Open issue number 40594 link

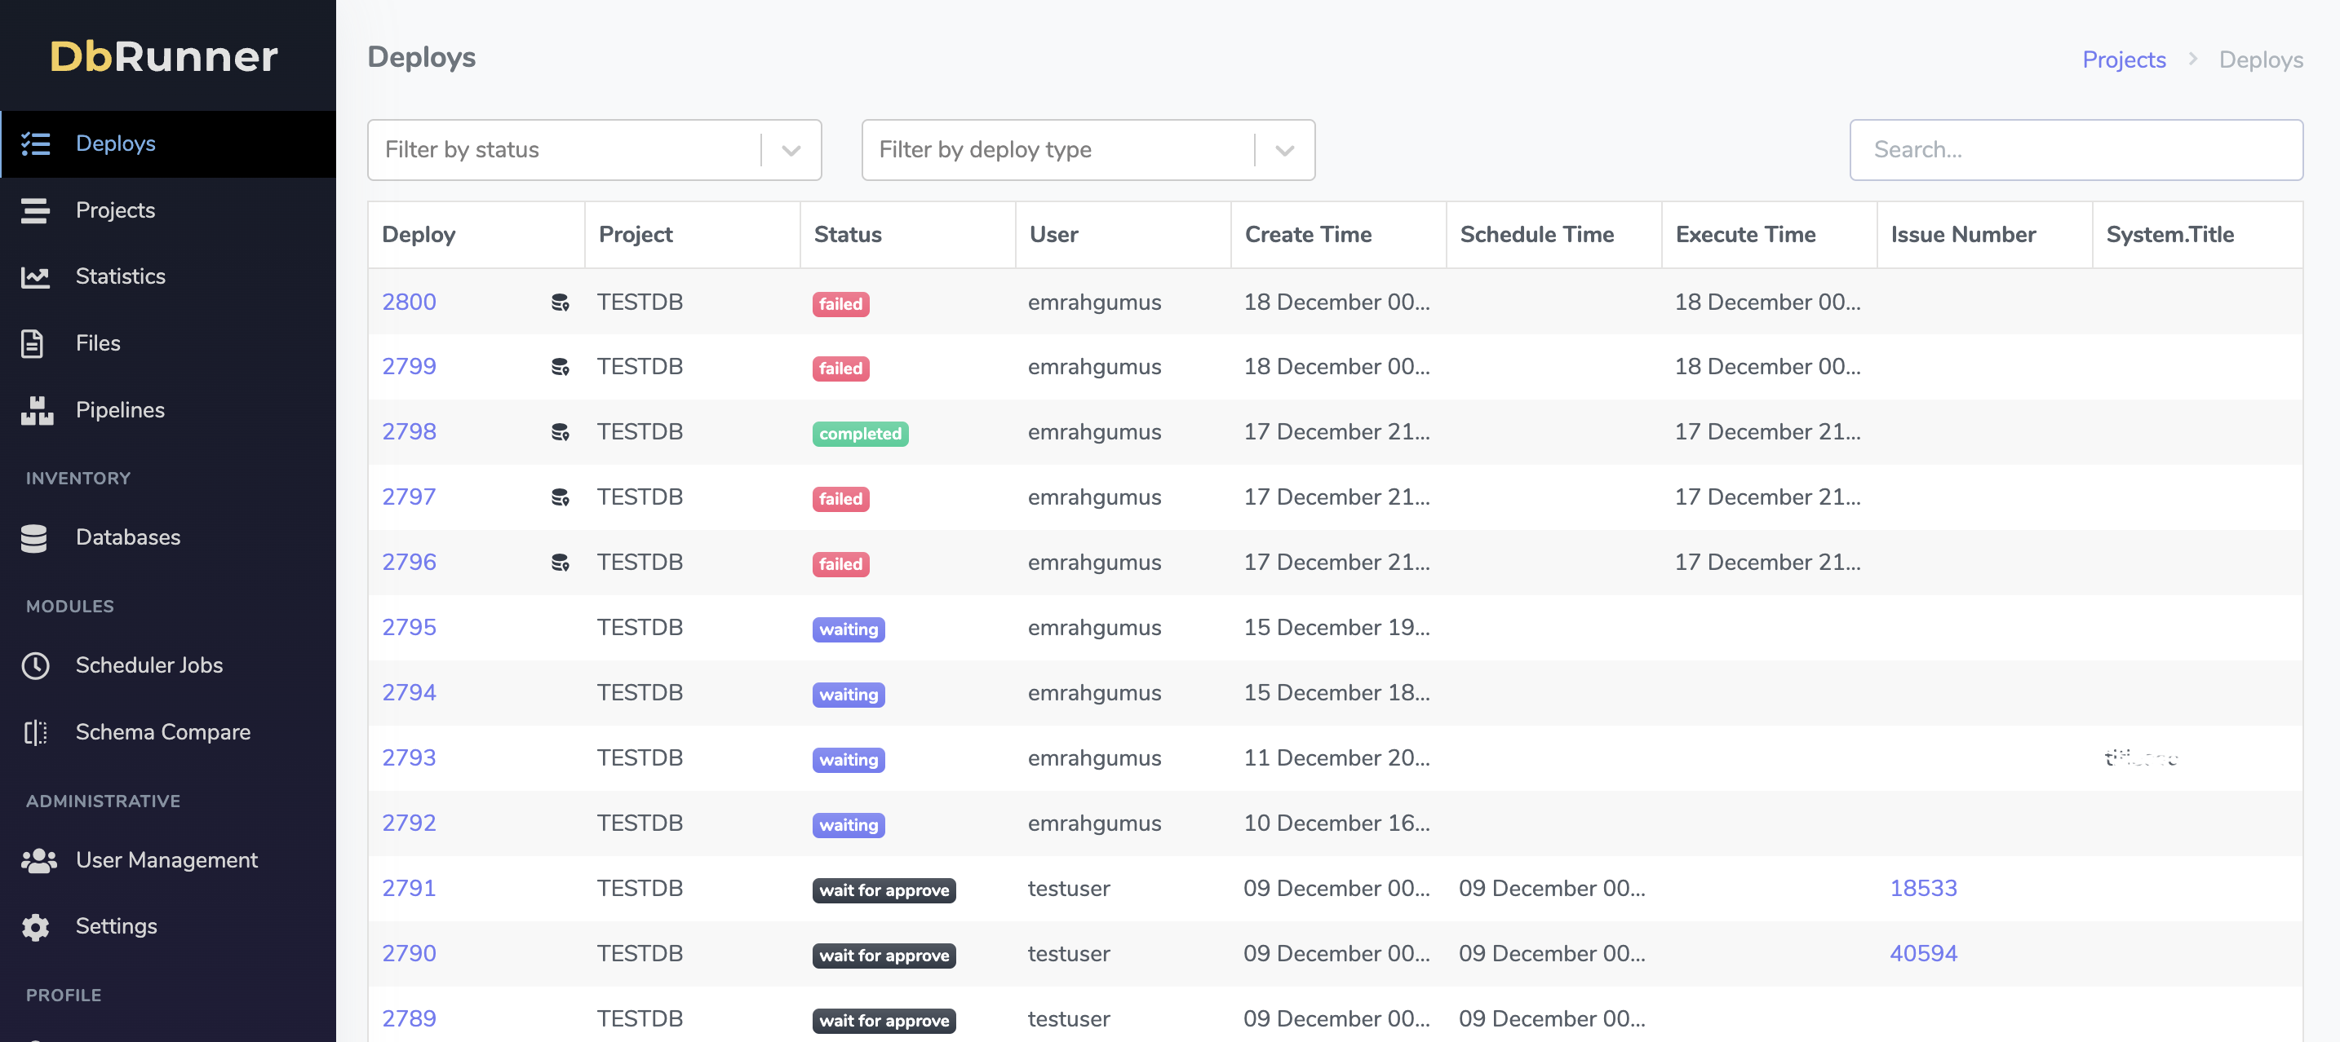click(1923, 953)
